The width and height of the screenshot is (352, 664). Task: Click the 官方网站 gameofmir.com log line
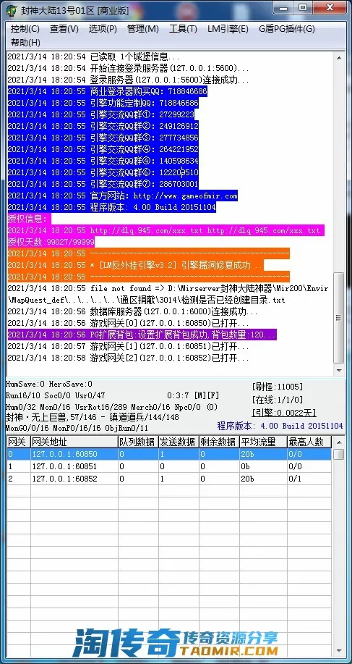[x=123, y=196]
